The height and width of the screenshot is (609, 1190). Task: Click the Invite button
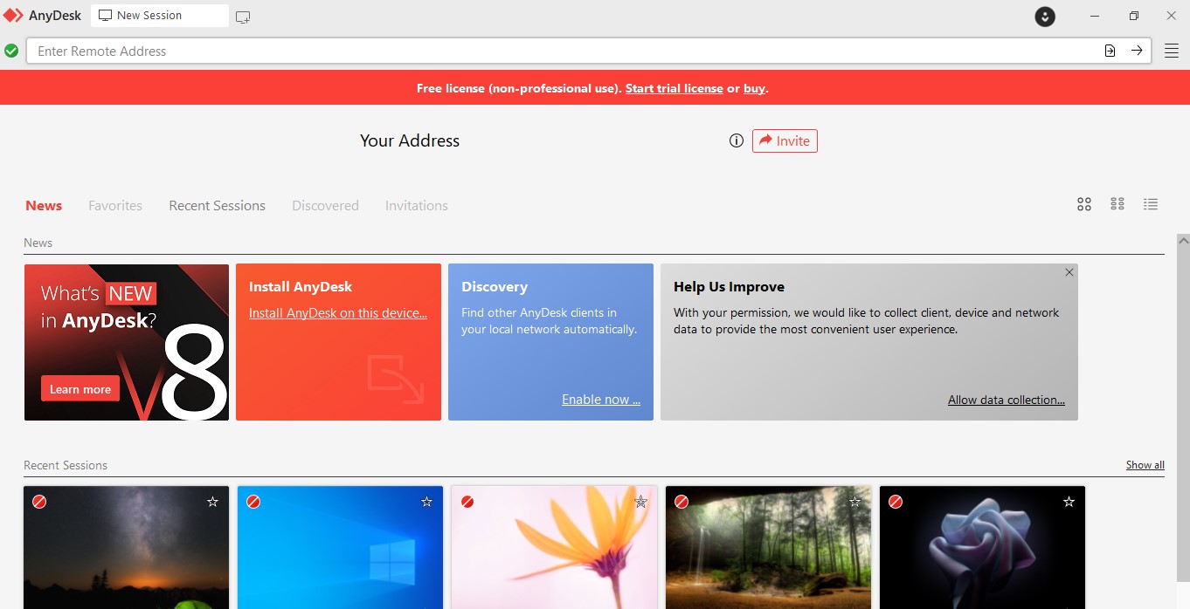785,140
